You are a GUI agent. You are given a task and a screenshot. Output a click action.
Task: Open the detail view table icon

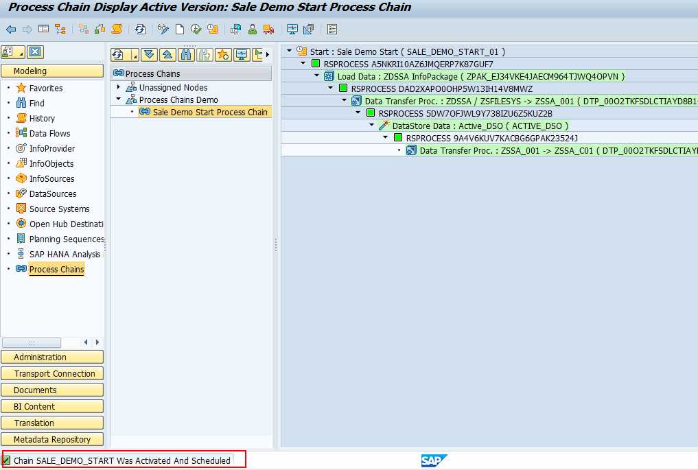pyautogui.click(x=44, y=30)
